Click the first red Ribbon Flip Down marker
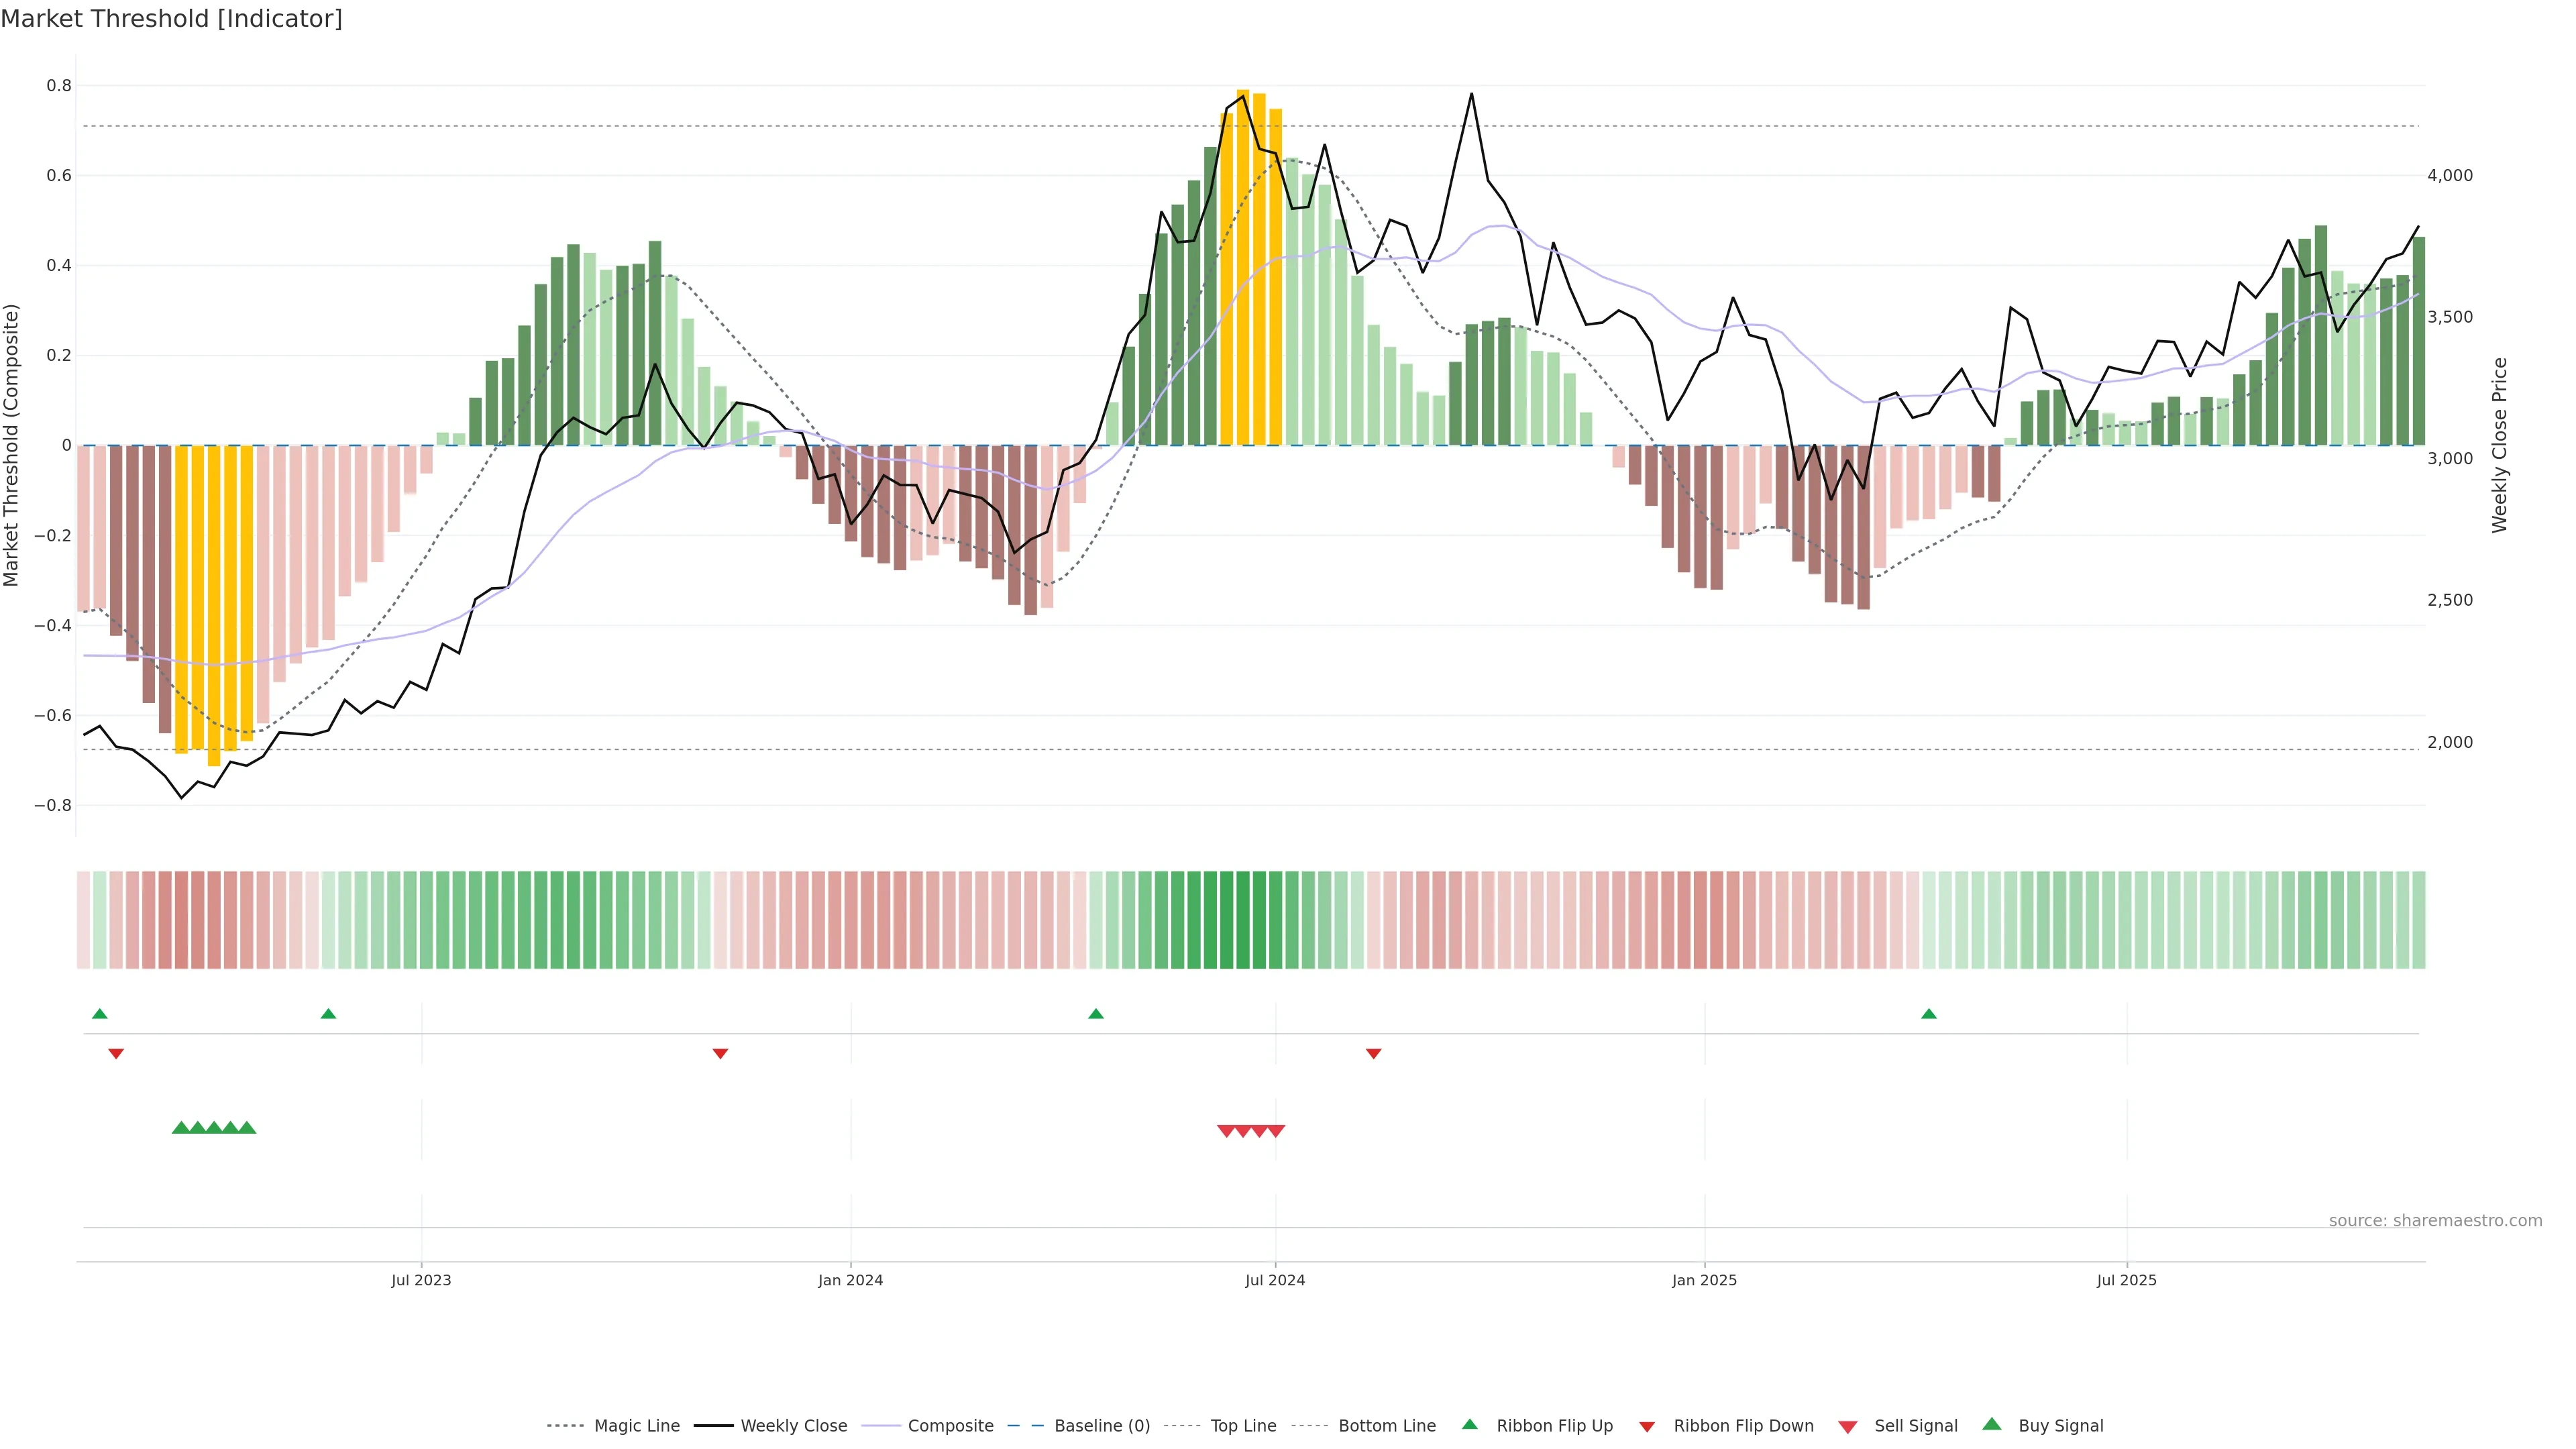 click(x=116, y=1053)
